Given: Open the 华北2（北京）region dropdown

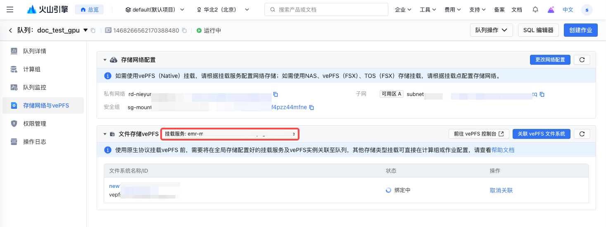Looking at the screenshot, I should click(x=223, y=9).
